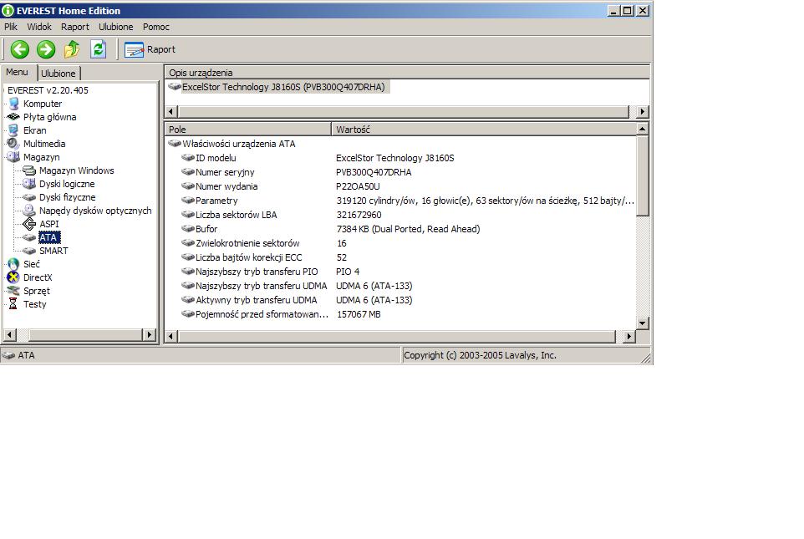Click the Up one level icon
This screenshot has height=539, width=804.
[72, 50]
